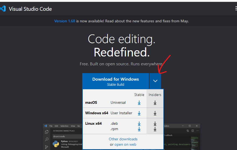Screen dimensions: 237x150
Task: Click Explorer icon in preview activity bar
Action: pyautogui.click(x=46, y=132)
